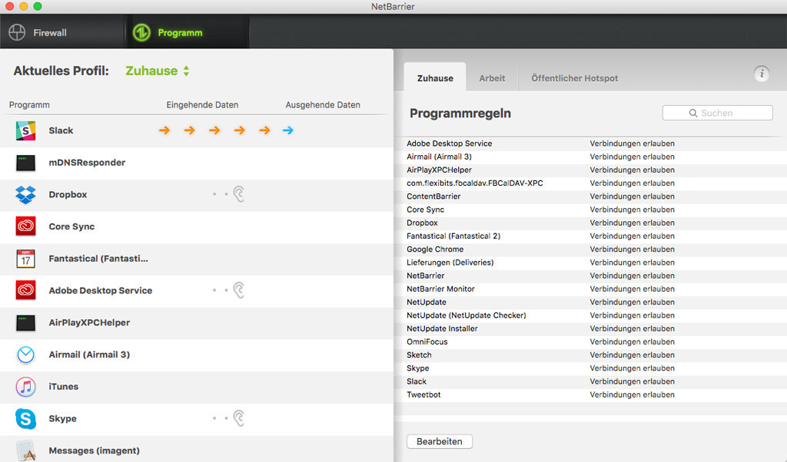Select NetUpdate (NetUpdate Checker) rule row
The height and width of the screenshot is (462, 787).
coord(590,315)
